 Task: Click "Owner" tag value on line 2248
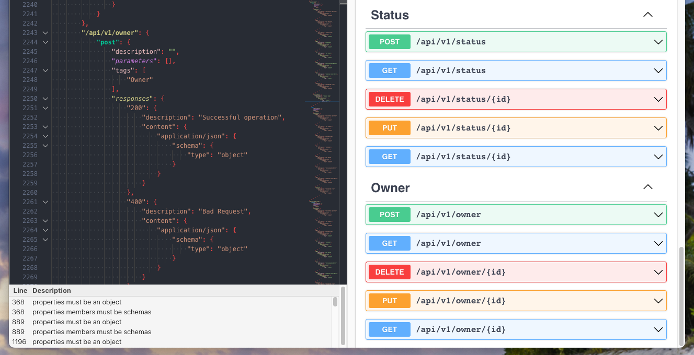pyautogui.click(x=140, y=80)
